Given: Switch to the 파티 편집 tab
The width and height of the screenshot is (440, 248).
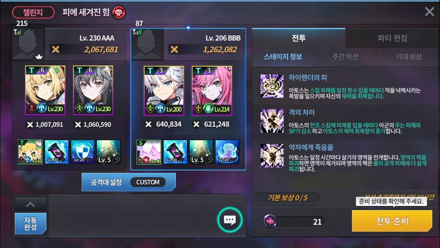Looking at the screenshot, I should 392,38.
